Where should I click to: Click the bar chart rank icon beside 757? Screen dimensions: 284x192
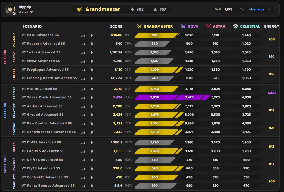point(155,9)
